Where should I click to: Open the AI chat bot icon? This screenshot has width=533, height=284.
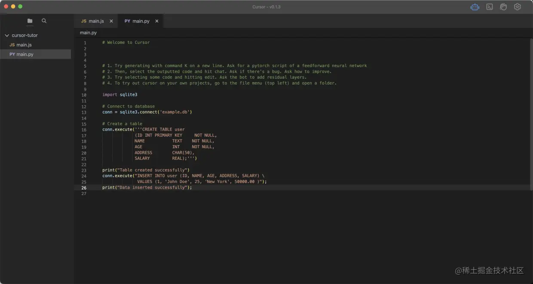coord(475,7)
